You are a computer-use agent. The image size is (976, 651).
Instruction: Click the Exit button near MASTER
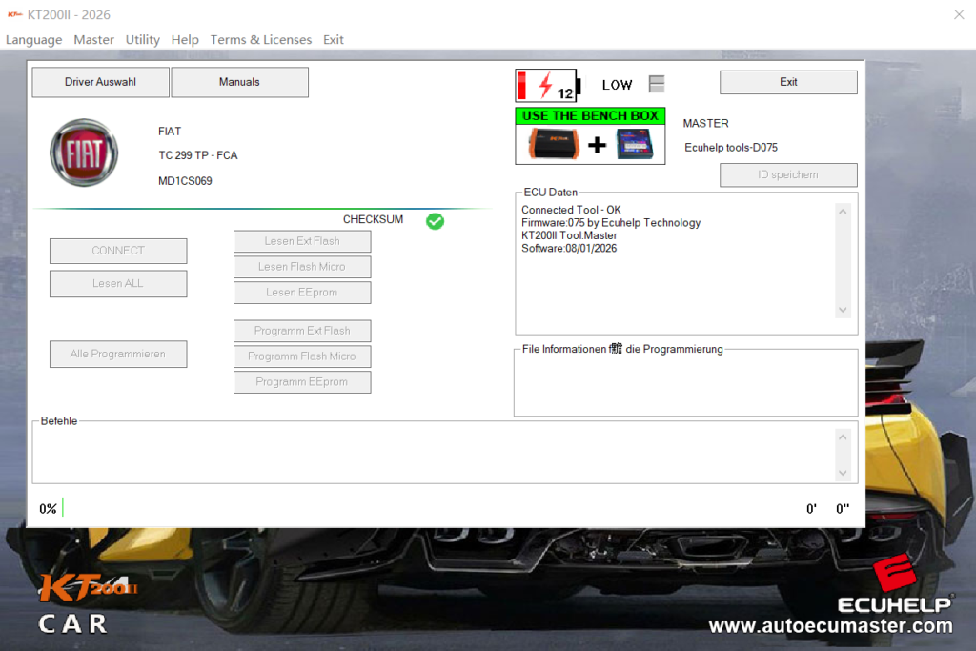tap(788, 82)
